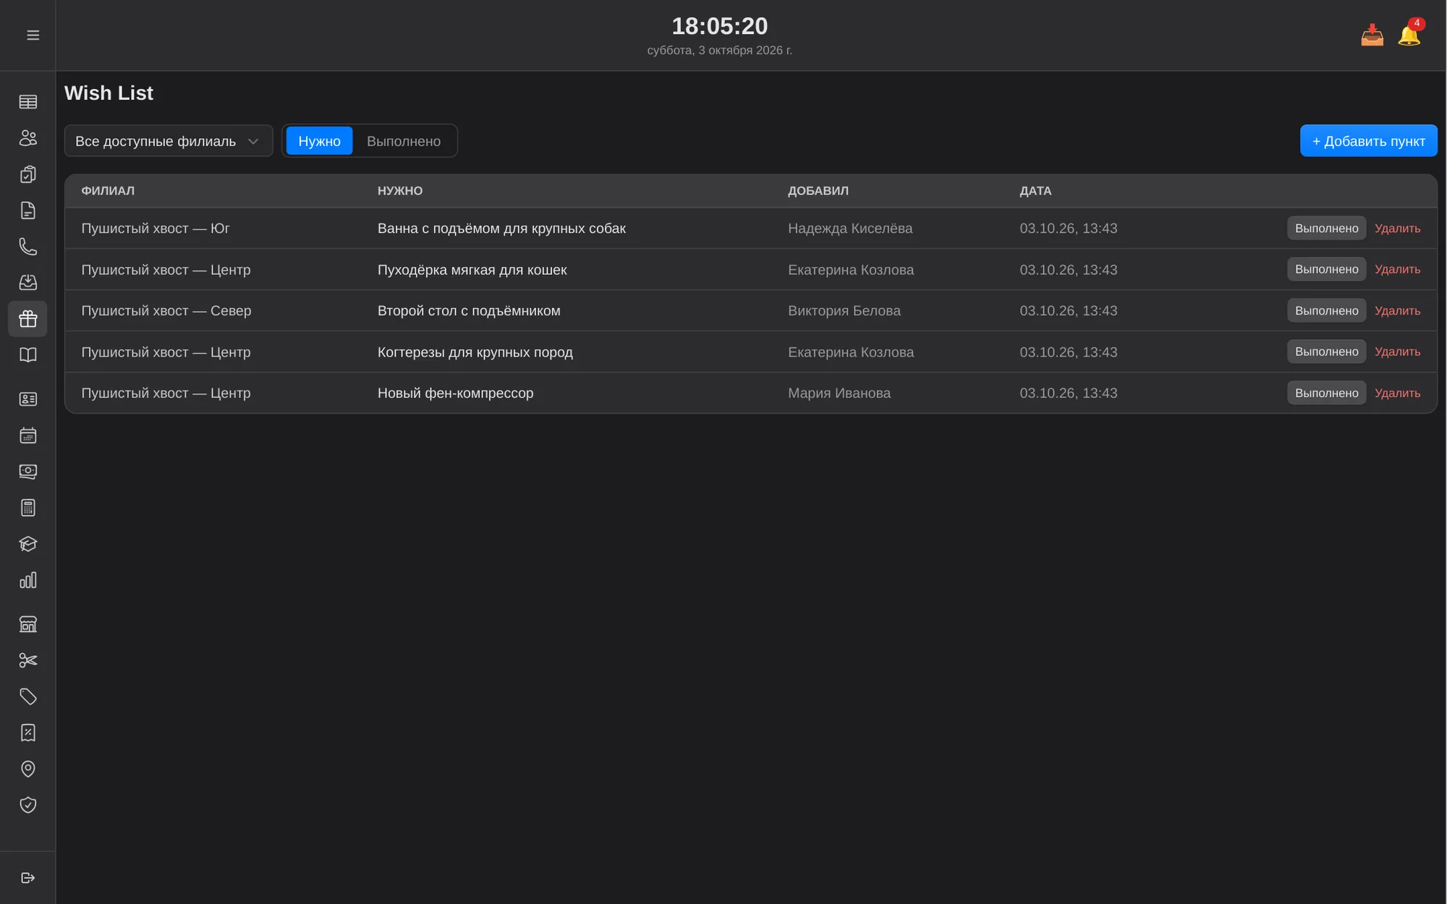
Task: Open the document file sidebar icon
Action: tap(27, 210)
